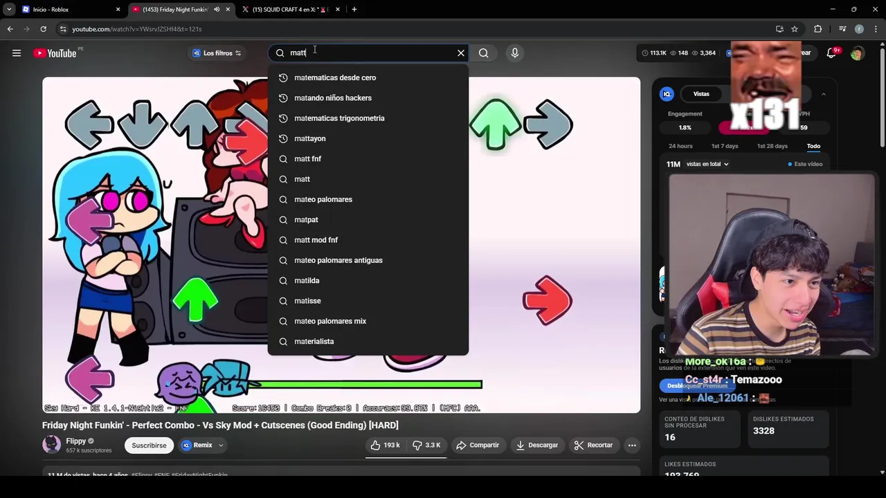Like the video (193 k)
886x498 pixels.
[386, 445]
